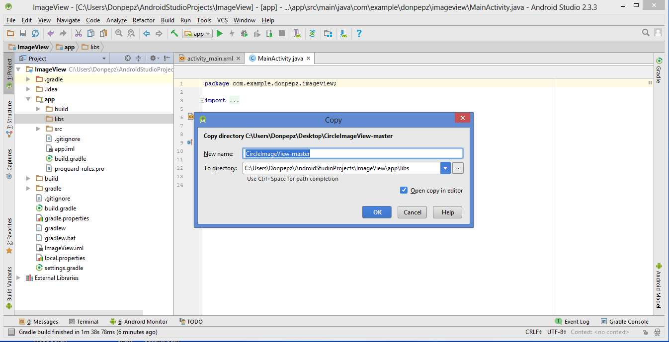Close the activity_main.xml tab
This screenshot has height=342, width=669.
tap(239, 58)
